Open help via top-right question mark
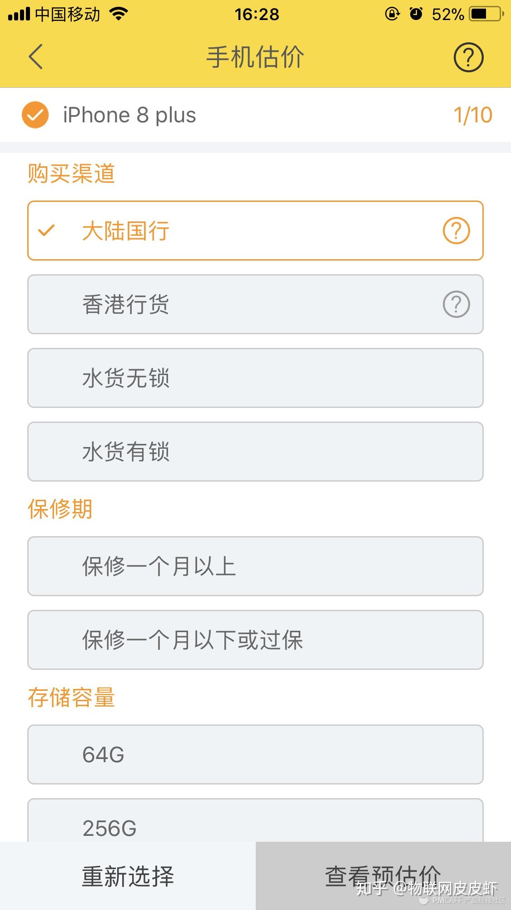511x910 pixels. point(468,57)
